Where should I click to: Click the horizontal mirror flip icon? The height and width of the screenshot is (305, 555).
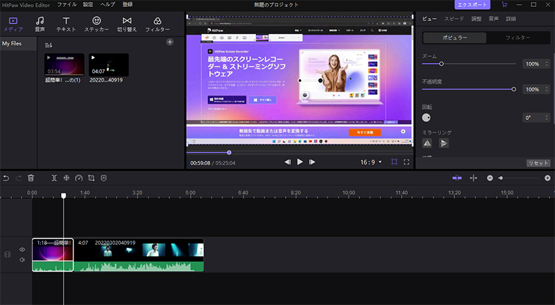(x=427, y=143)
